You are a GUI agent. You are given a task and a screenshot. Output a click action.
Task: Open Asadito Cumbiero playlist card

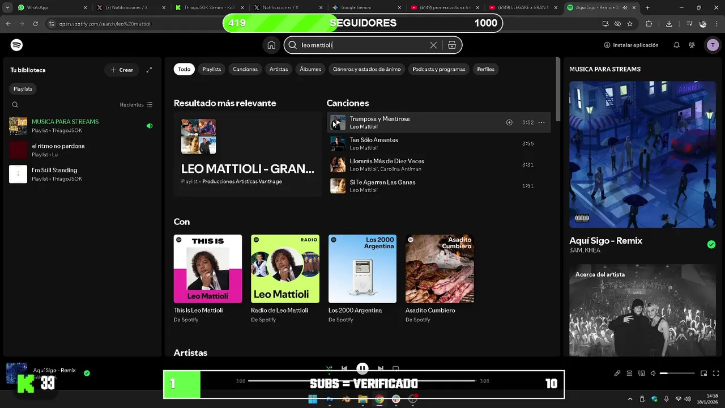click(x=440, y=279)
